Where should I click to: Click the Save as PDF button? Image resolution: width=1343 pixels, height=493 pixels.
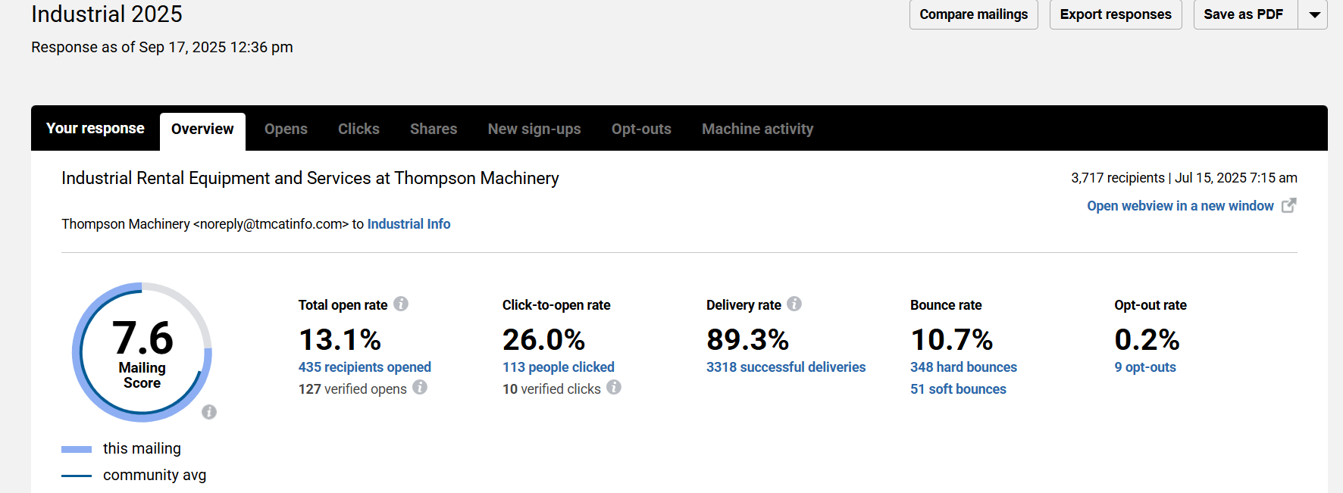tap(1244, 14)
